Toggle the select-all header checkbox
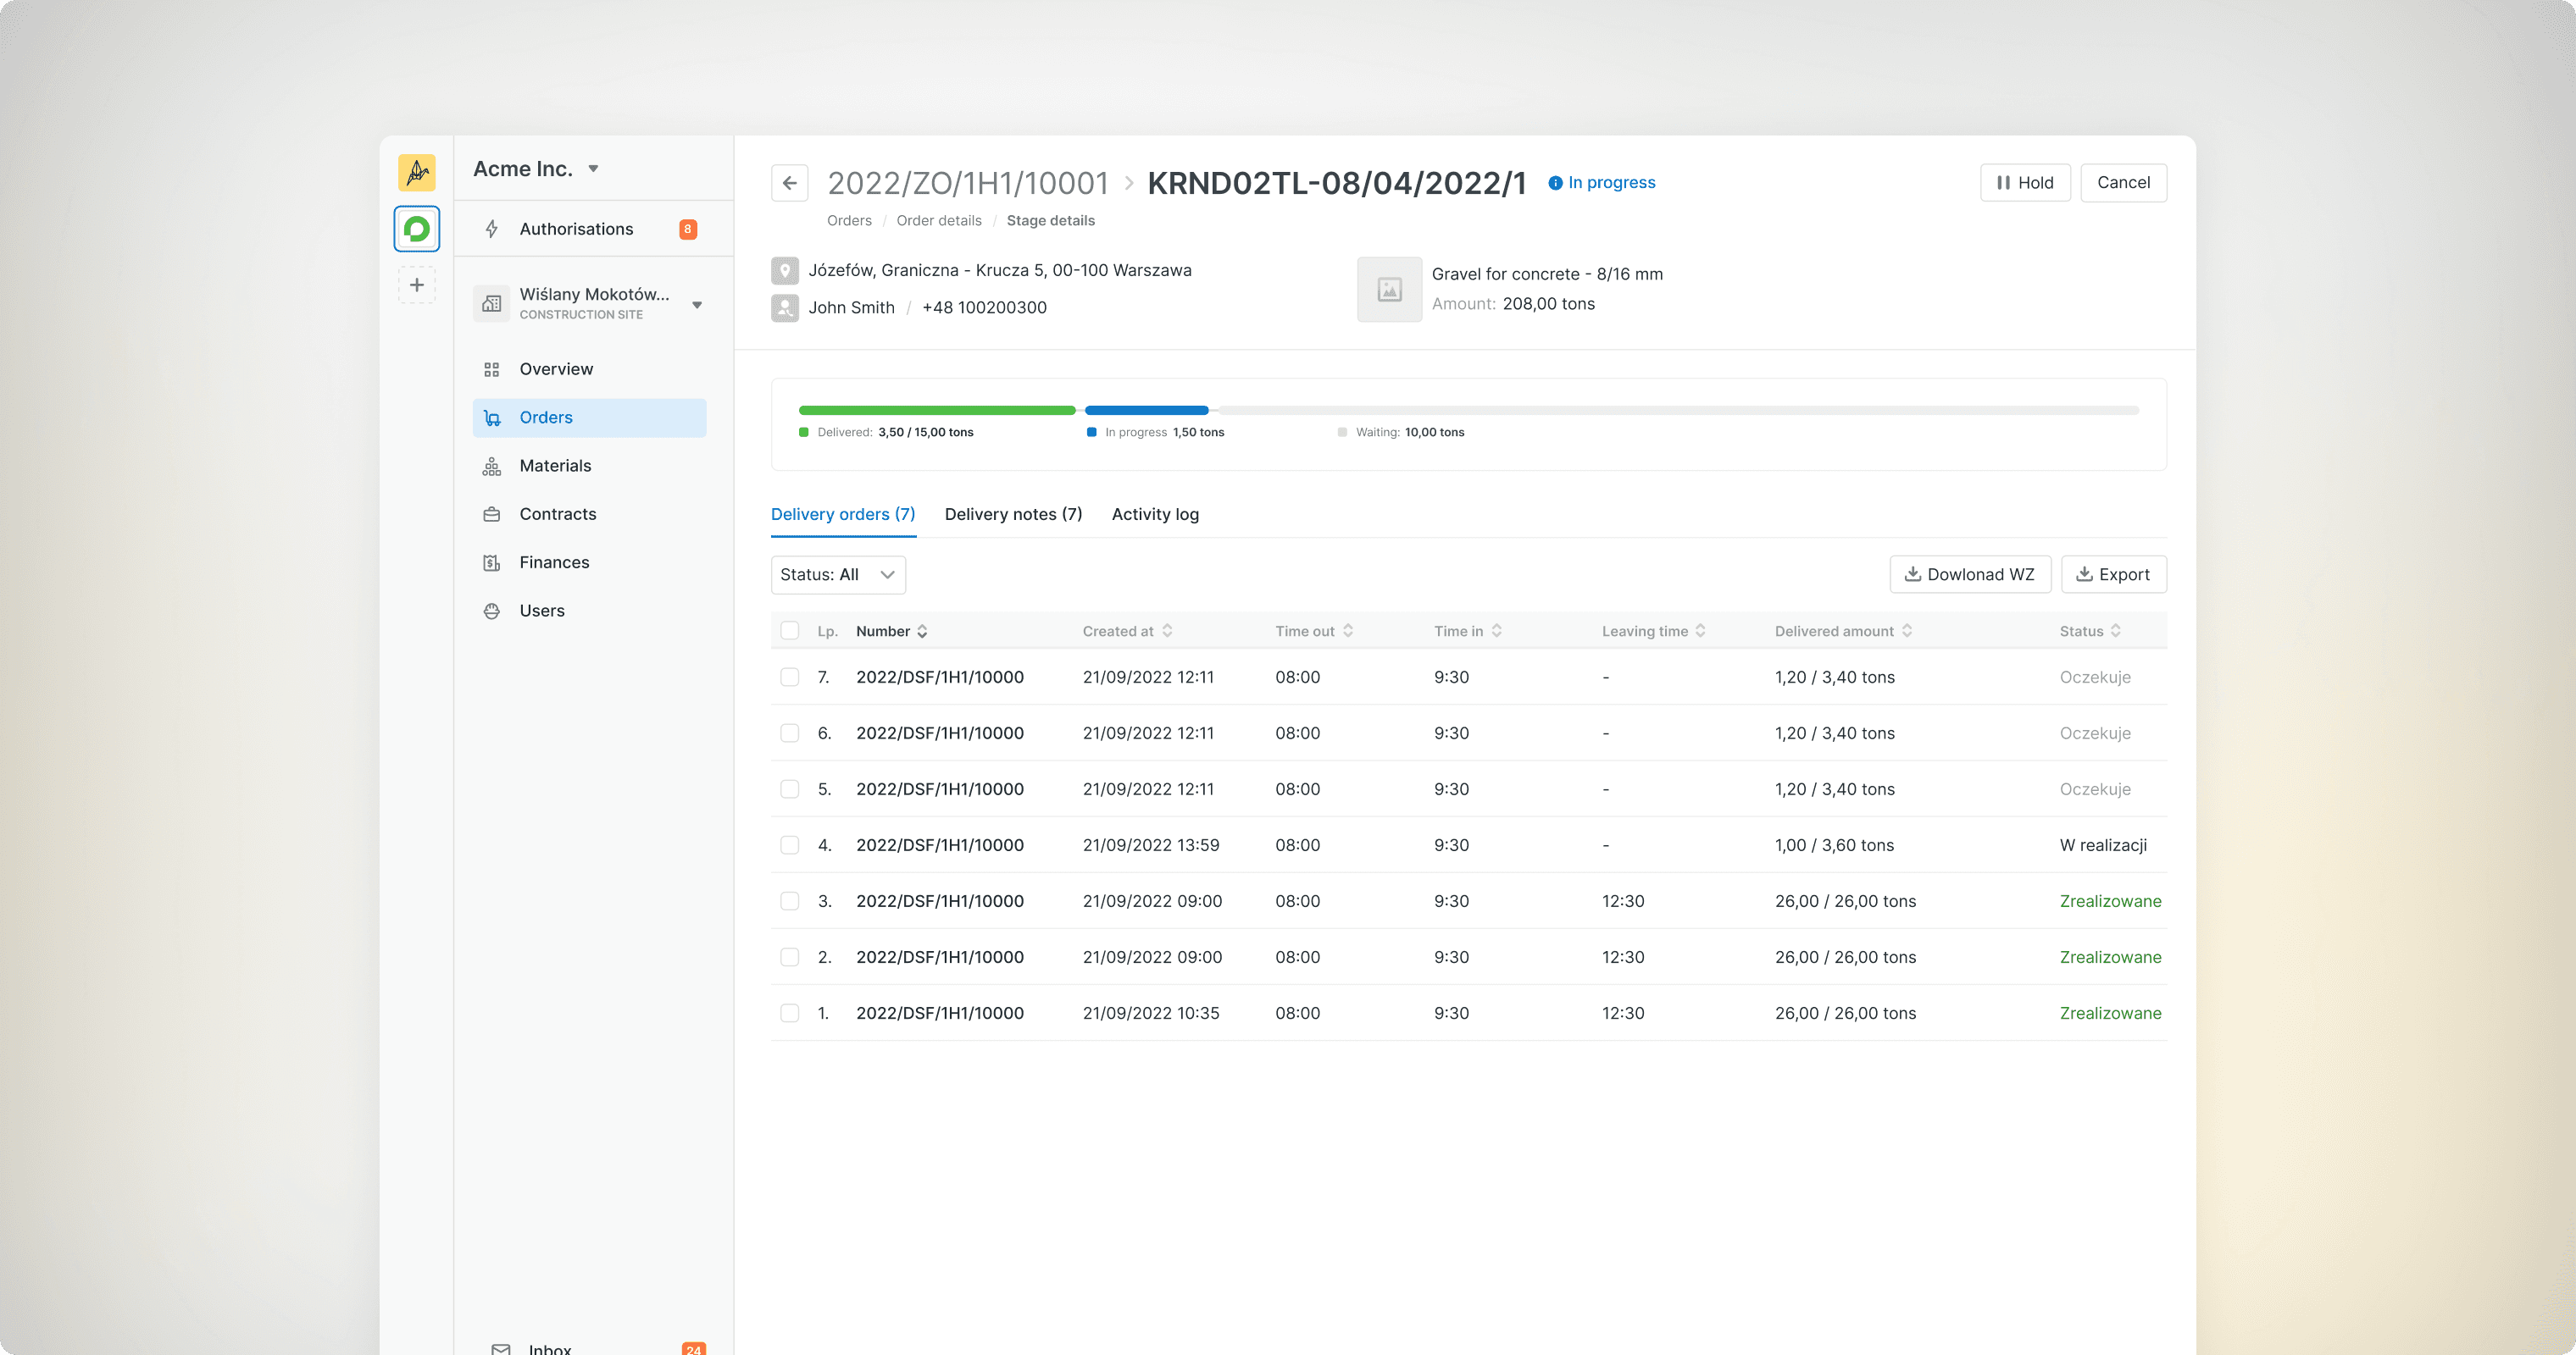The image size is (2576, 1355). point(790,631)
